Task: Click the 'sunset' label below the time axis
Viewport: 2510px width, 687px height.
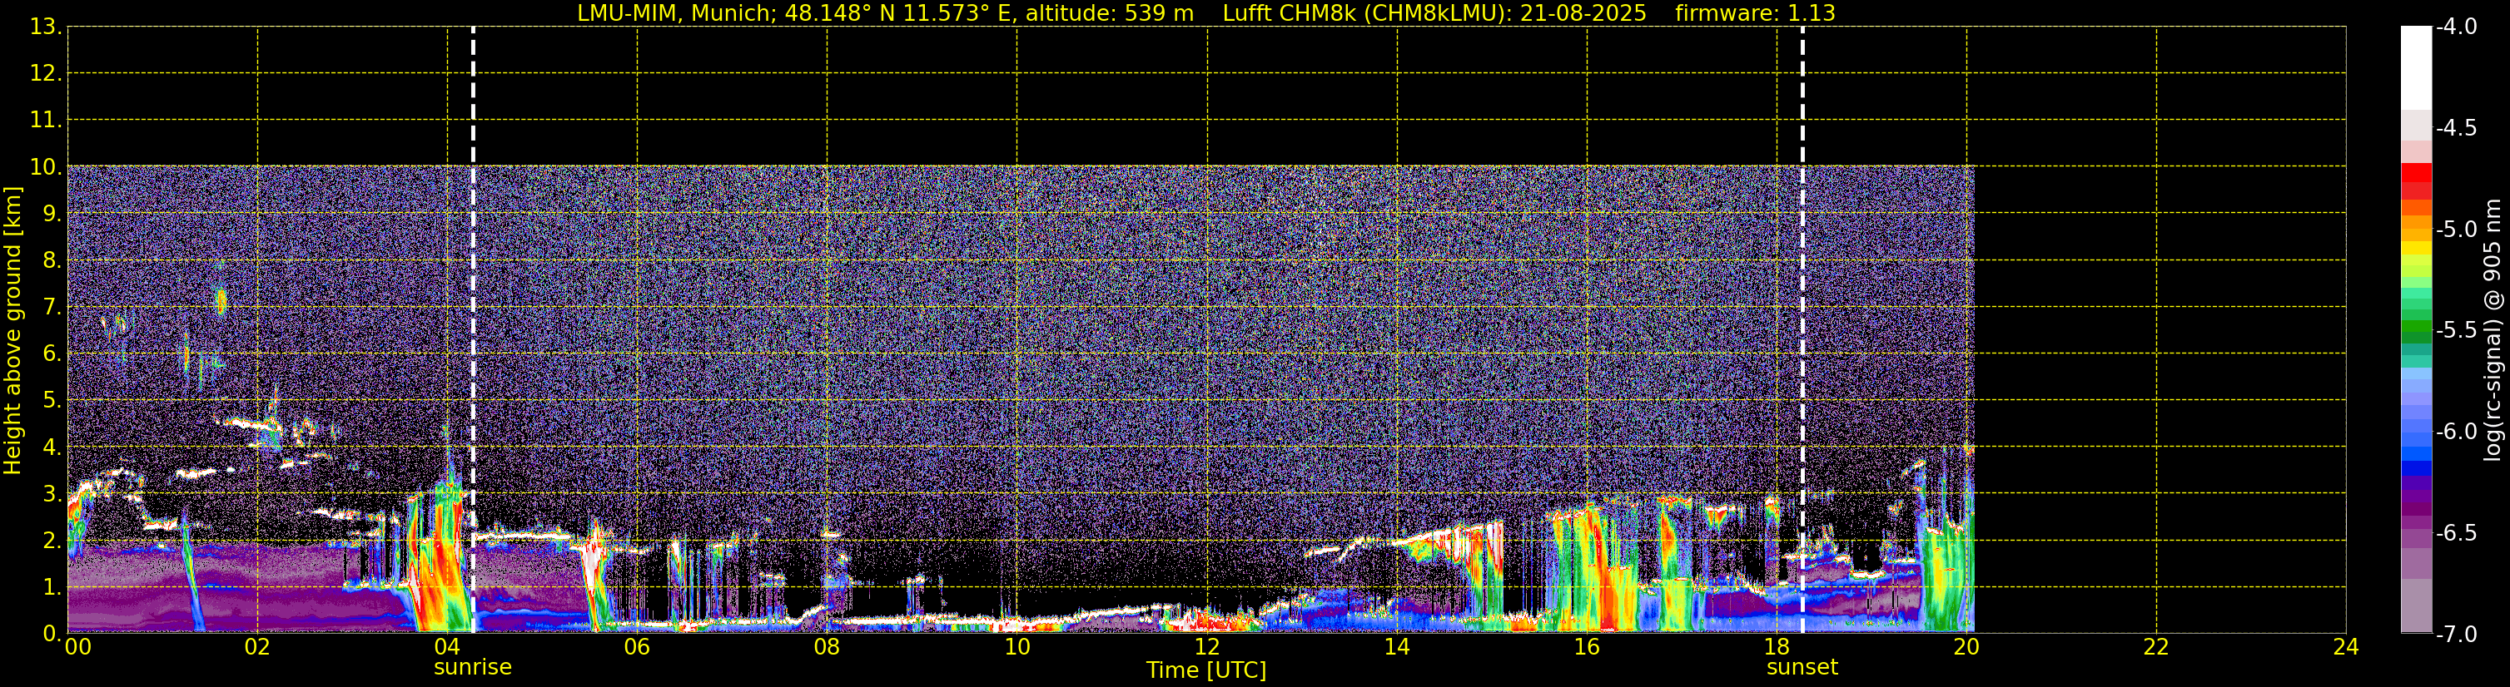Action: (1802, 668)
